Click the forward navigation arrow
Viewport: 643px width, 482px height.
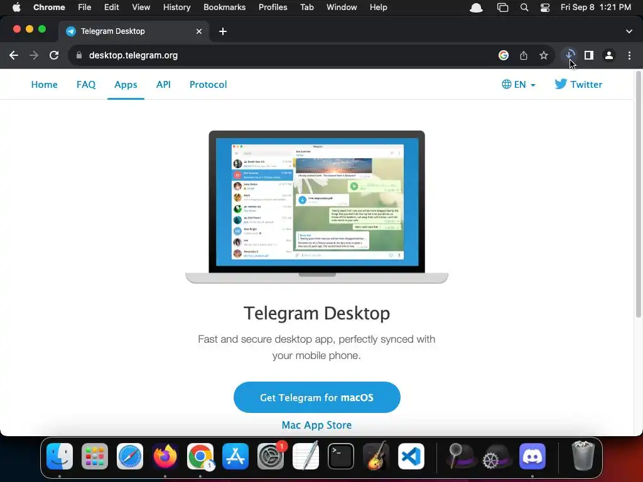coord(34,55)
